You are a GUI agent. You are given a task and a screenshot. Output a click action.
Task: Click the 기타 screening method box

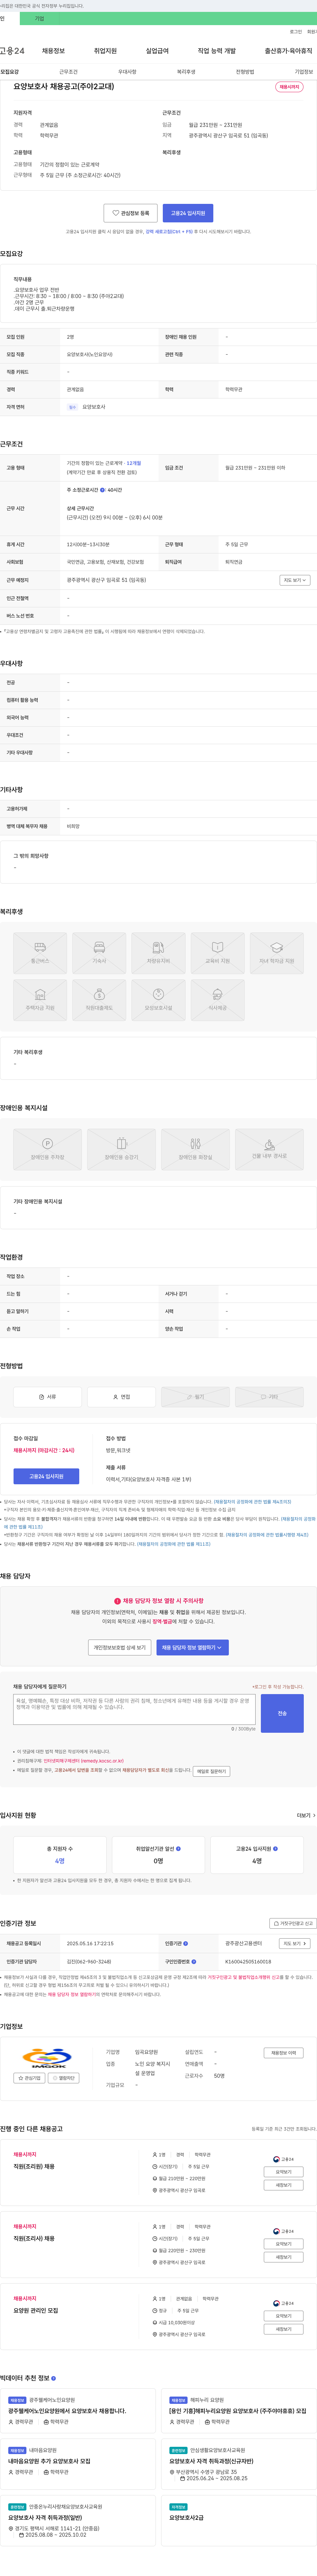[269, 1397]
